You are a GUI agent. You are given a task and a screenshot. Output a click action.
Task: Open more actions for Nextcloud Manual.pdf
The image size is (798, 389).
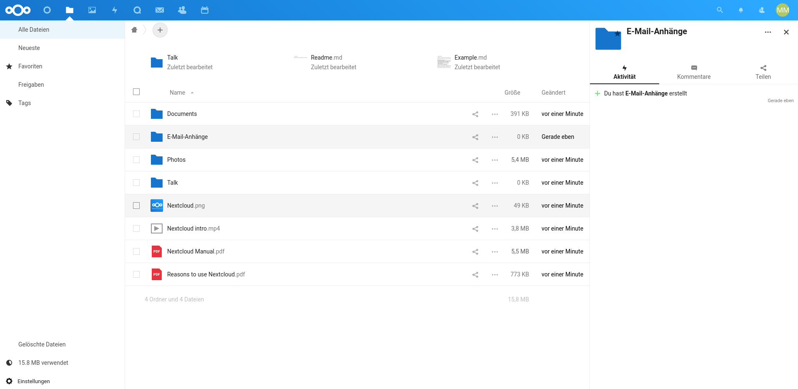pyautogui.click(x=495, y=251)
